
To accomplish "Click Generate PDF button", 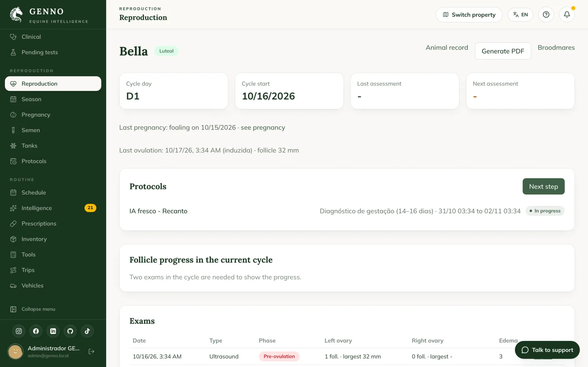I will pos(503,51).
